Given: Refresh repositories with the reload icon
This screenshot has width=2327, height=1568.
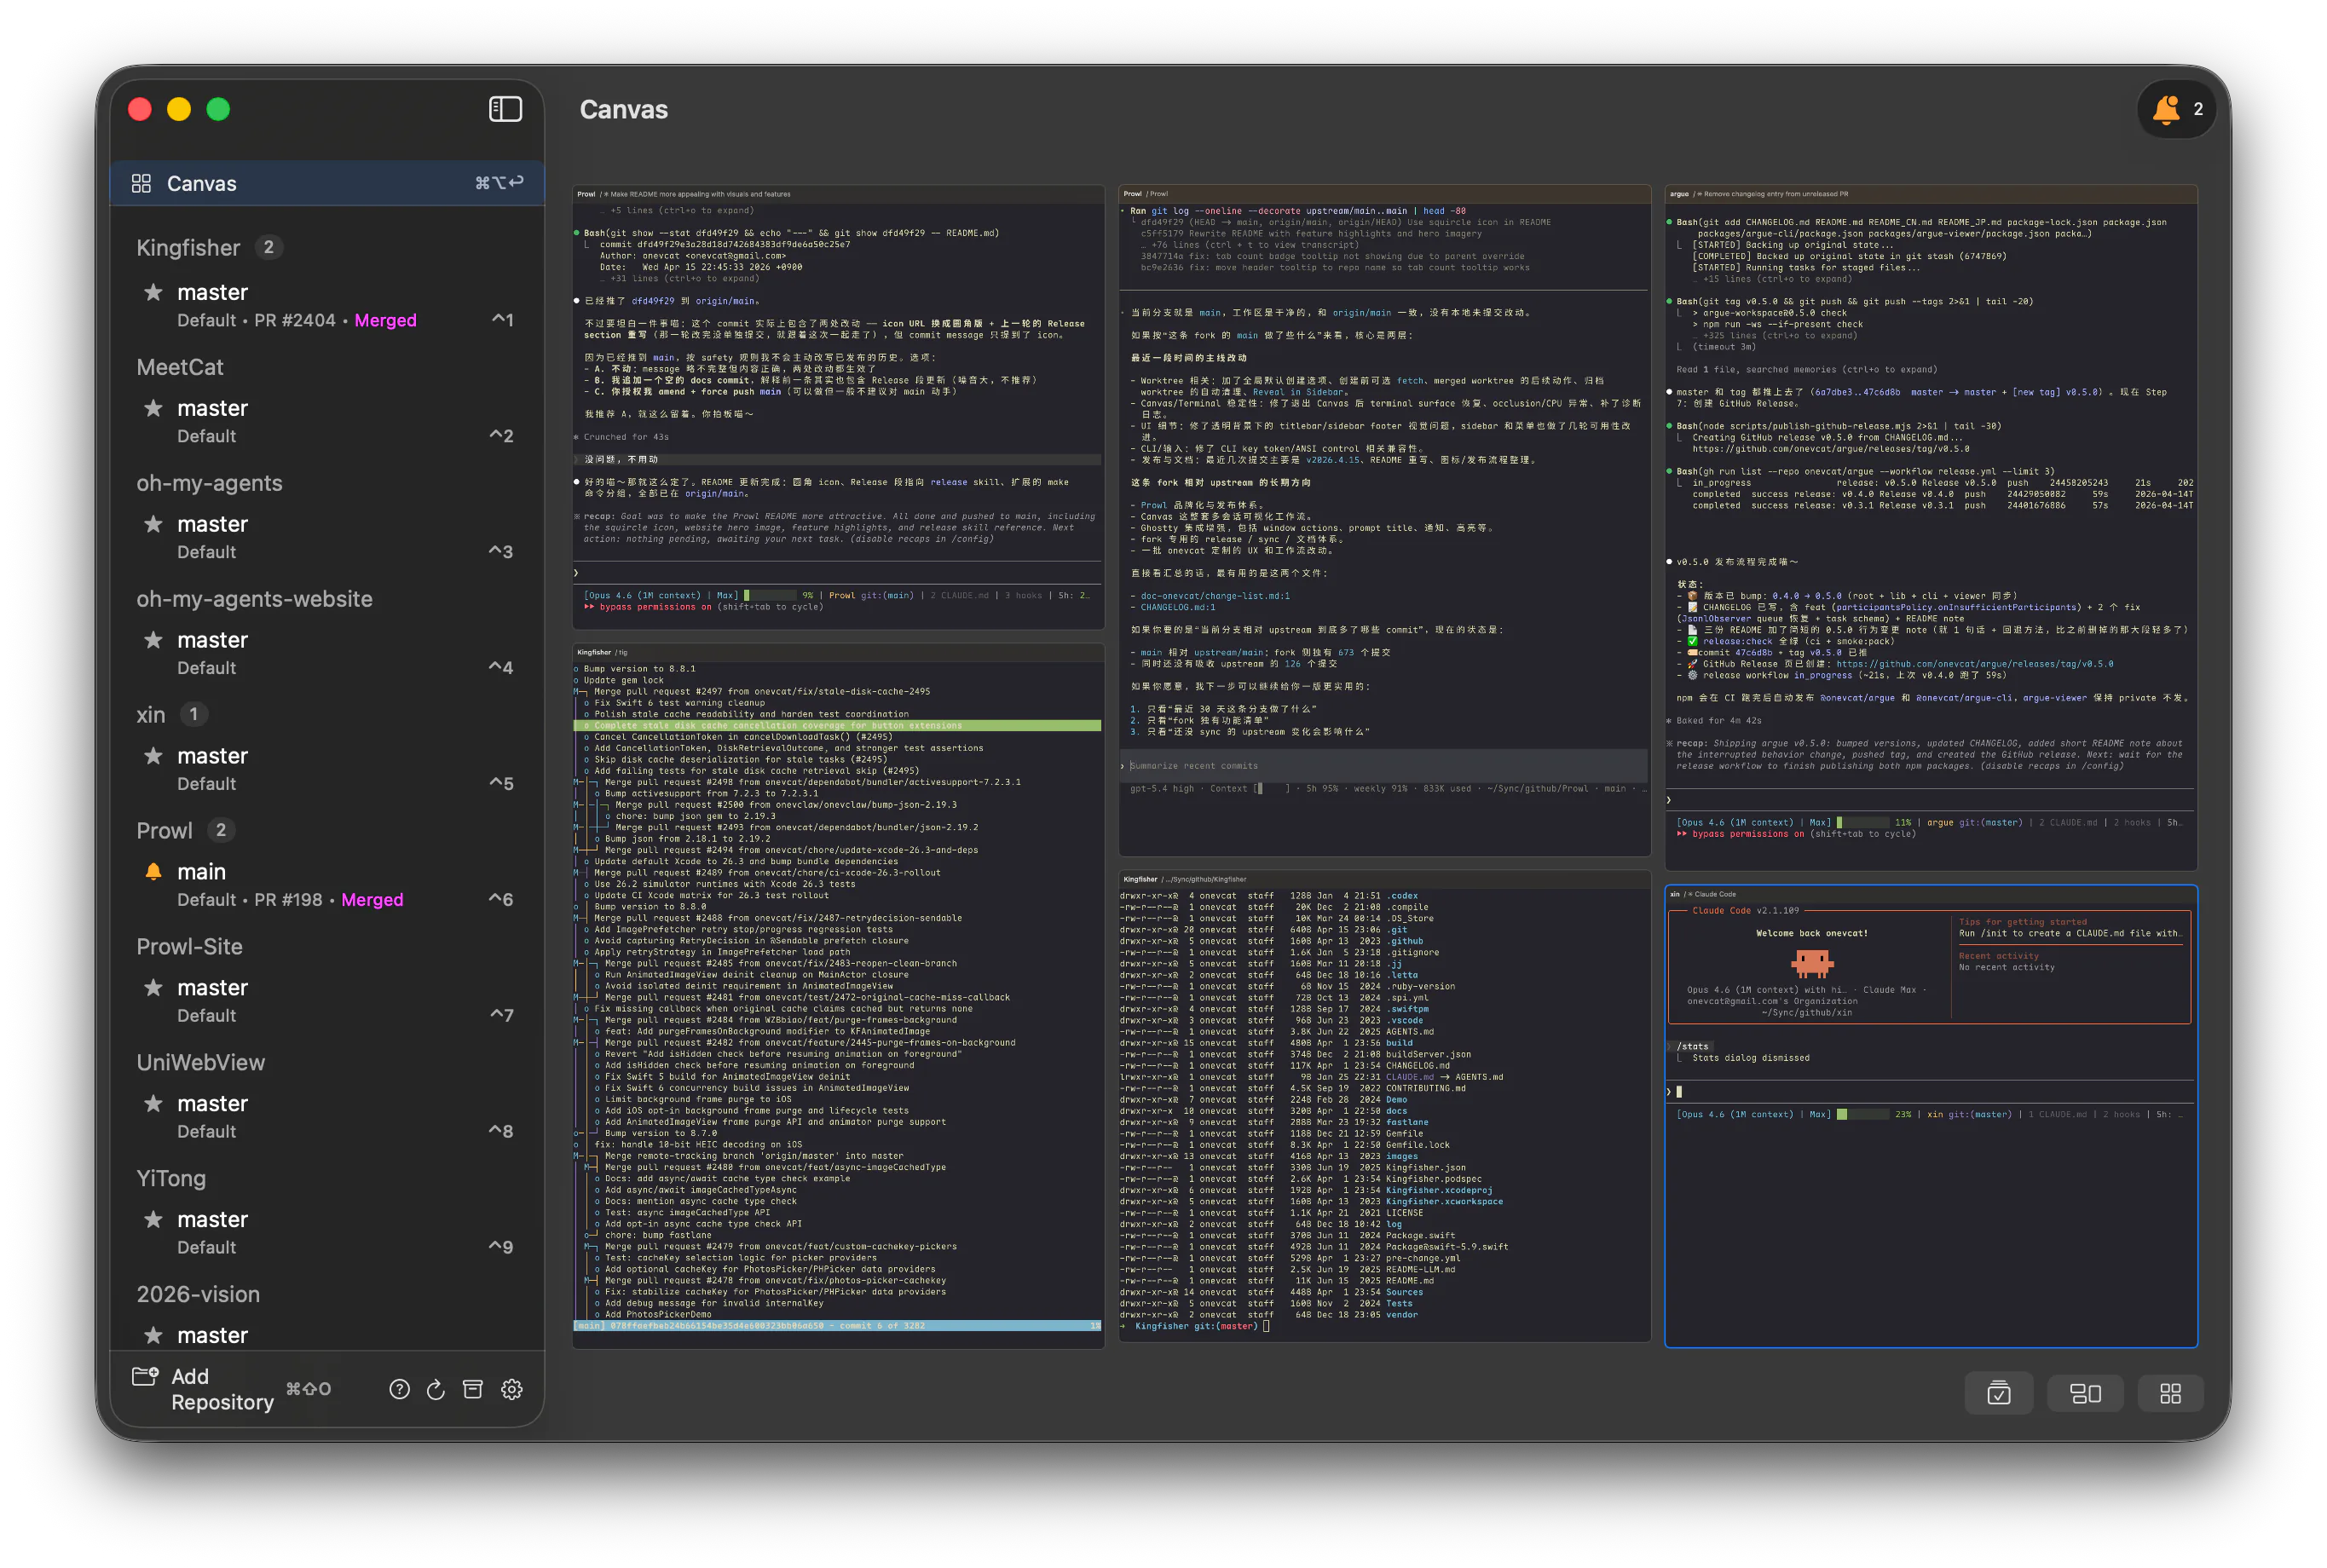Looking at the screenshot, I should (x=435, y=1389).
